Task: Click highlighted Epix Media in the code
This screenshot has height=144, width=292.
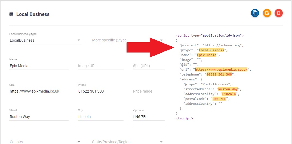Action: 207,55
